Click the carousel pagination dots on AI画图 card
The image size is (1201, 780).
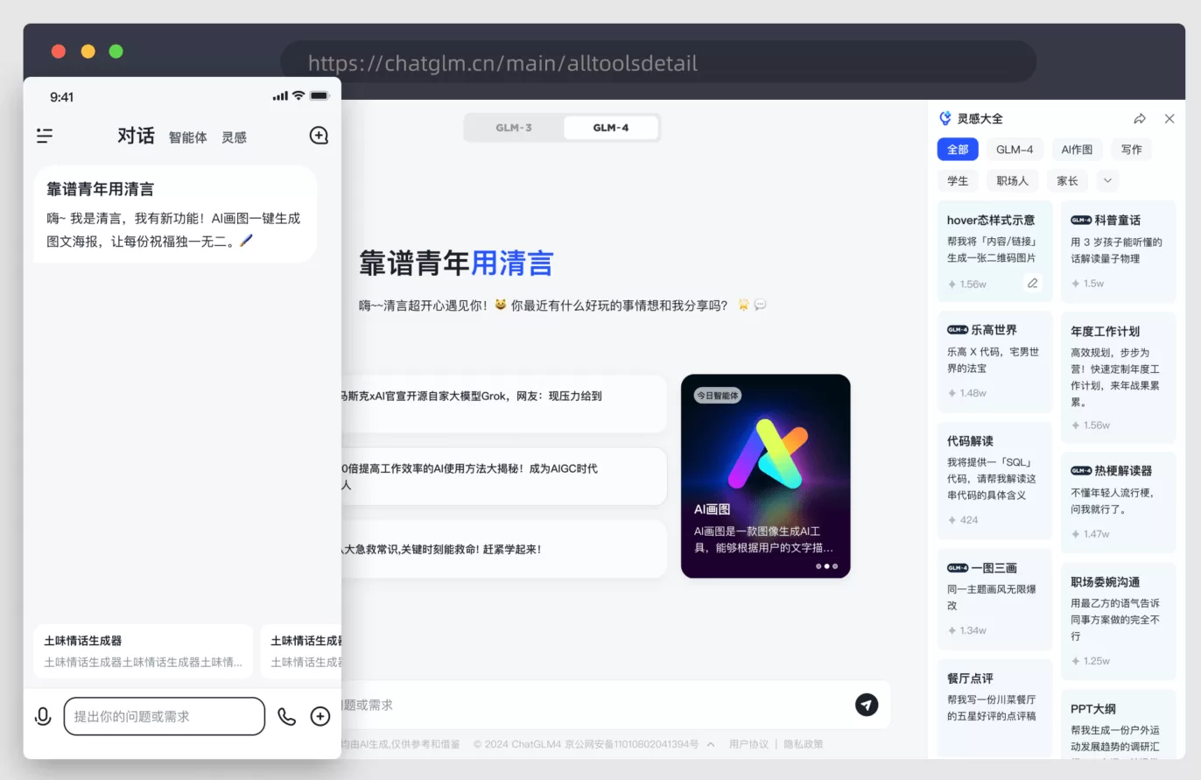[x=826, y=566]
